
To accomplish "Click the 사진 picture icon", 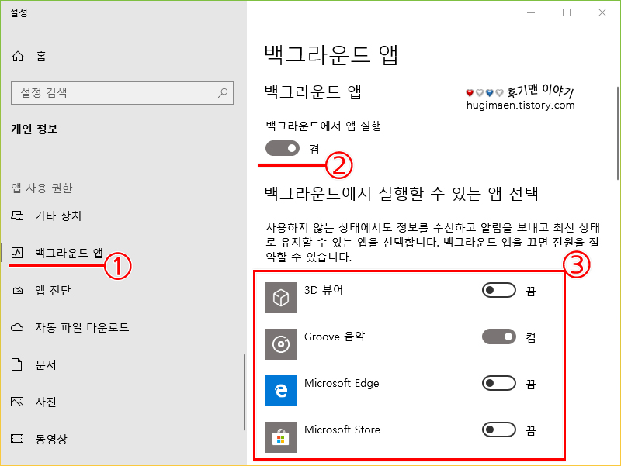I will pyautogui.click(x=17, y=402).
